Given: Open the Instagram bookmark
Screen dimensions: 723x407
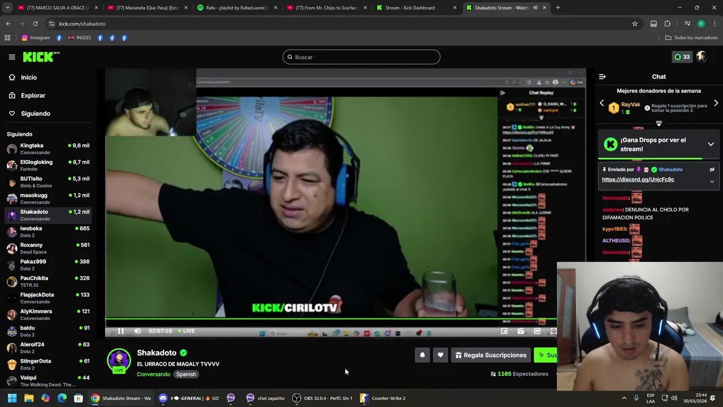Looking at the screenshot, I should tap(36, 38).
